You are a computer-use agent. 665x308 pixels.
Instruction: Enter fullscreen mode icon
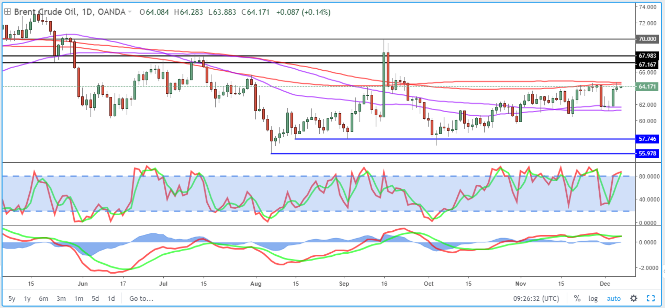651,298
